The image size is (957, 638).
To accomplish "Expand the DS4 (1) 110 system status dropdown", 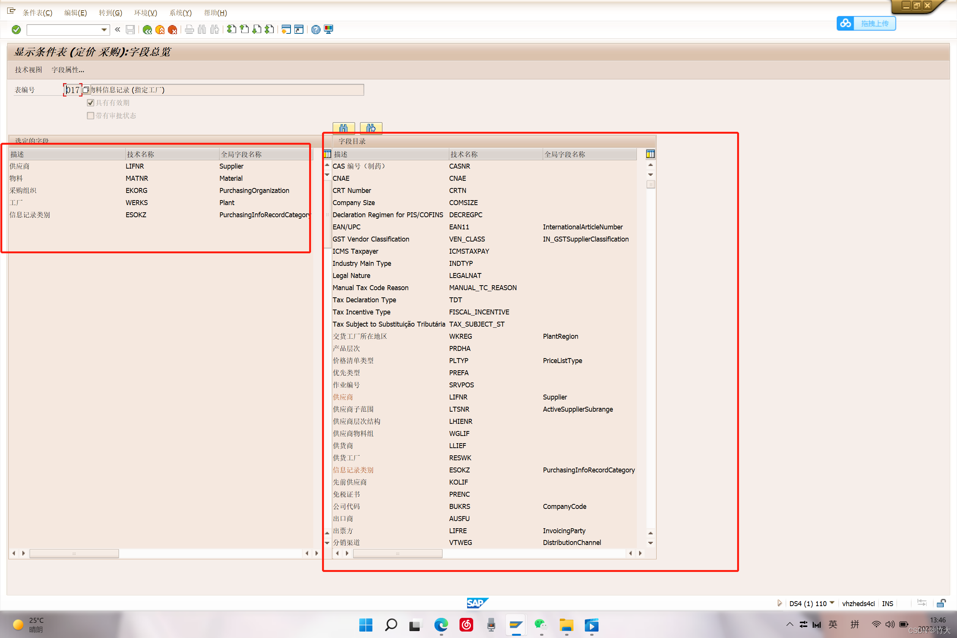I will pos(832,603).
